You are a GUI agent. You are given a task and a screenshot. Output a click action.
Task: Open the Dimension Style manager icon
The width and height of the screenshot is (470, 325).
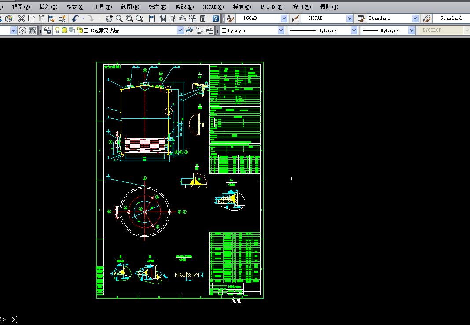coord(296,18)
